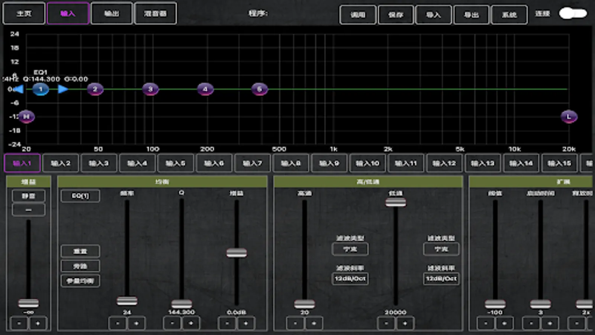
Task: Increase the 高通 frequency of 20
Action: (314, 323)
